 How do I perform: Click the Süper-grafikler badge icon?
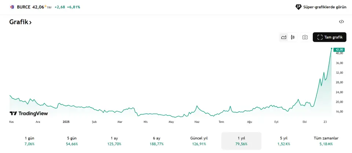(298, 7)
